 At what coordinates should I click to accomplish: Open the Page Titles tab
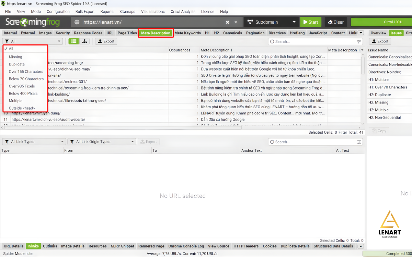[127, 33]
